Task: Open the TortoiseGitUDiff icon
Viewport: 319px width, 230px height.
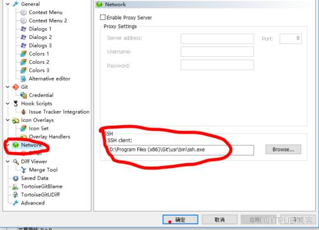Action: click(x=15, y=195)
